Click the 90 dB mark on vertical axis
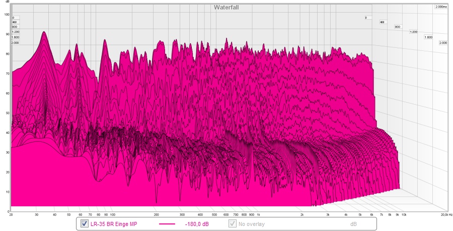 click(7, 34)
